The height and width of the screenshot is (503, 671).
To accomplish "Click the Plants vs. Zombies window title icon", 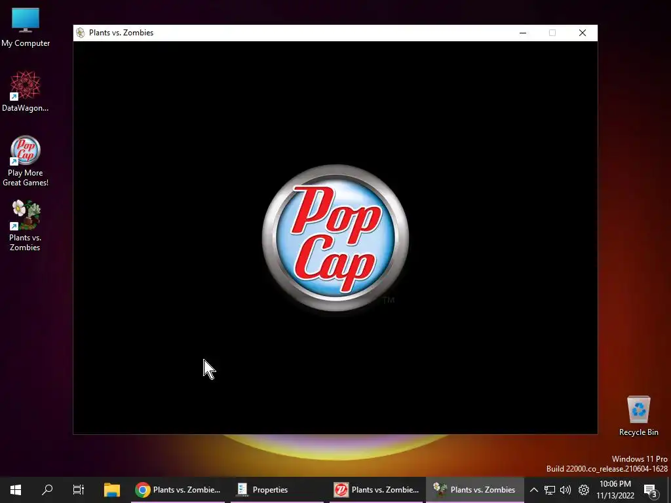I will tap(80, 33).
